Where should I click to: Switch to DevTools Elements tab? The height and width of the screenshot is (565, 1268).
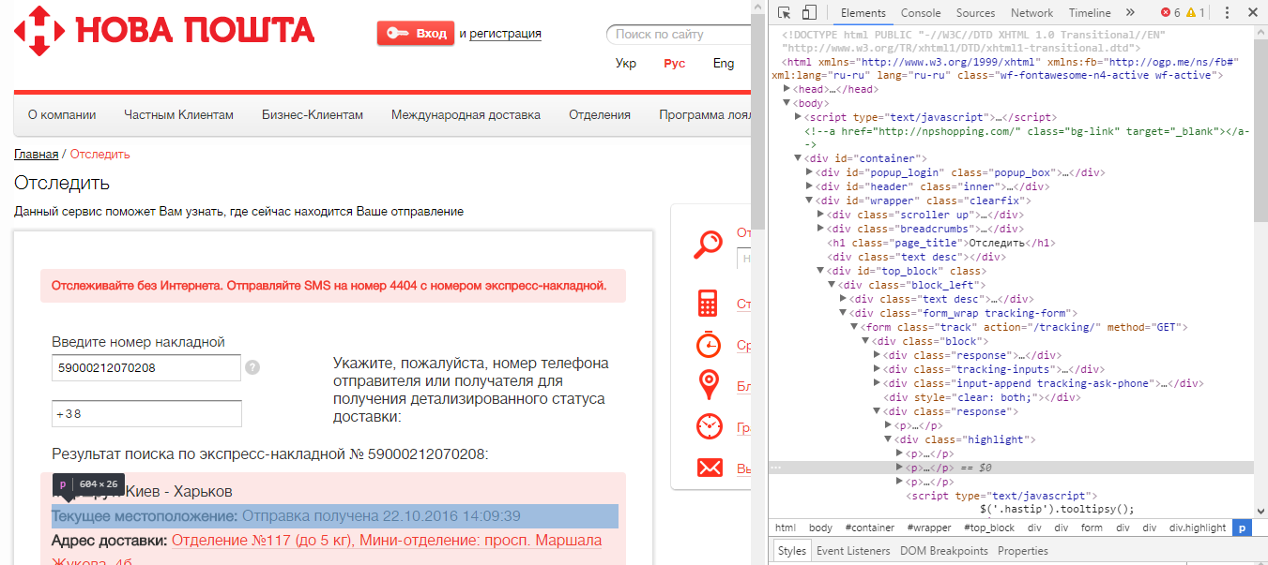coord(863,13)
